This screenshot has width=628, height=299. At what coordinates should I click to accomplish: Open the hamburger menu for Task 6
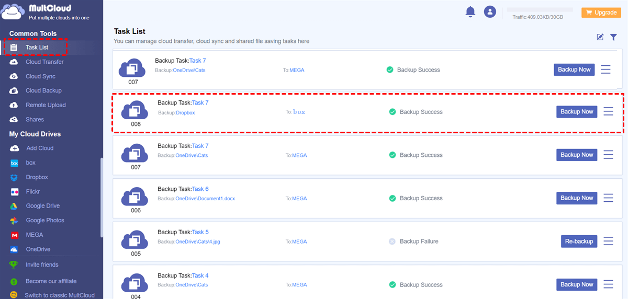pos(608,198)
